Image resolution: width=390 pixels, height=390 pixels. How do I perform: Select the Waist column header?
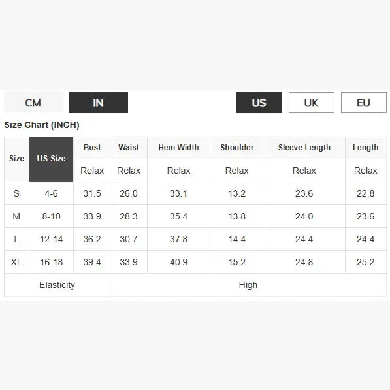pos(129,148)
